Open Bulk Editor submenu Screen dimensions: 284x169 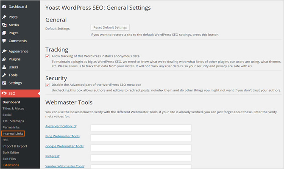pyautogui.click(x=11, y=153)
